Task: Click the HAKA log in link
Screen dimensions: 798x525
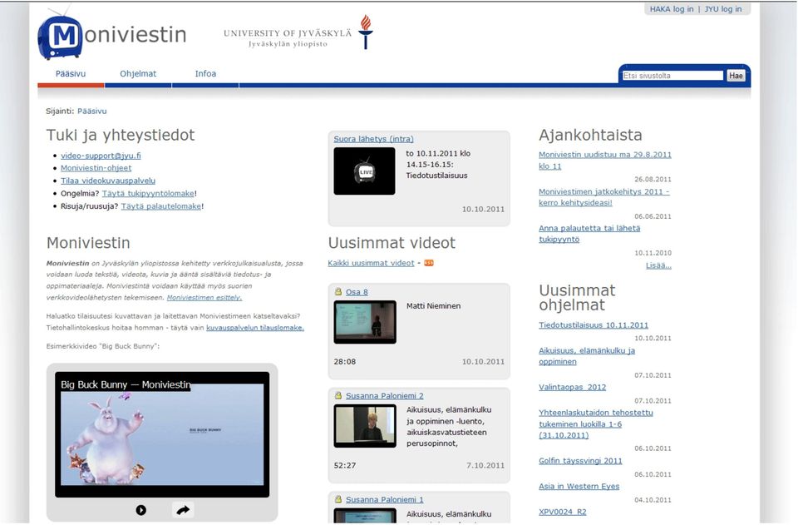Action: (672, 9)
